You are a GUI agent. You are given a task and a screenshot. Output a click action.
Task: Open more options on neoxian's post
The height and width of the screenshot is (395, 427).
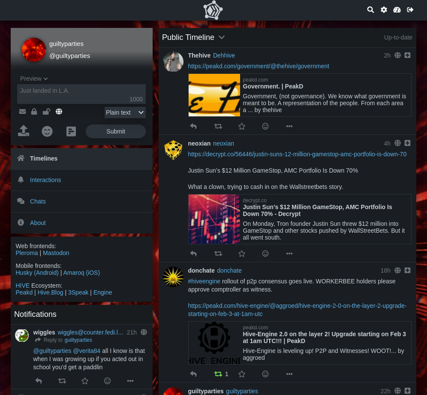pyautogui.click(x=289, y=254)
